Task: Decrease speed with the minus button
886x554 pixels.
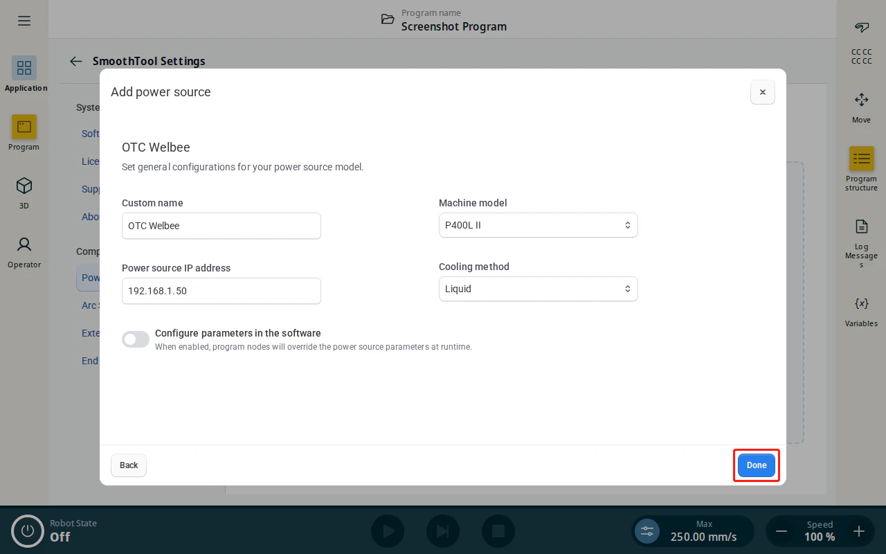Action: [x=781, y=531]
